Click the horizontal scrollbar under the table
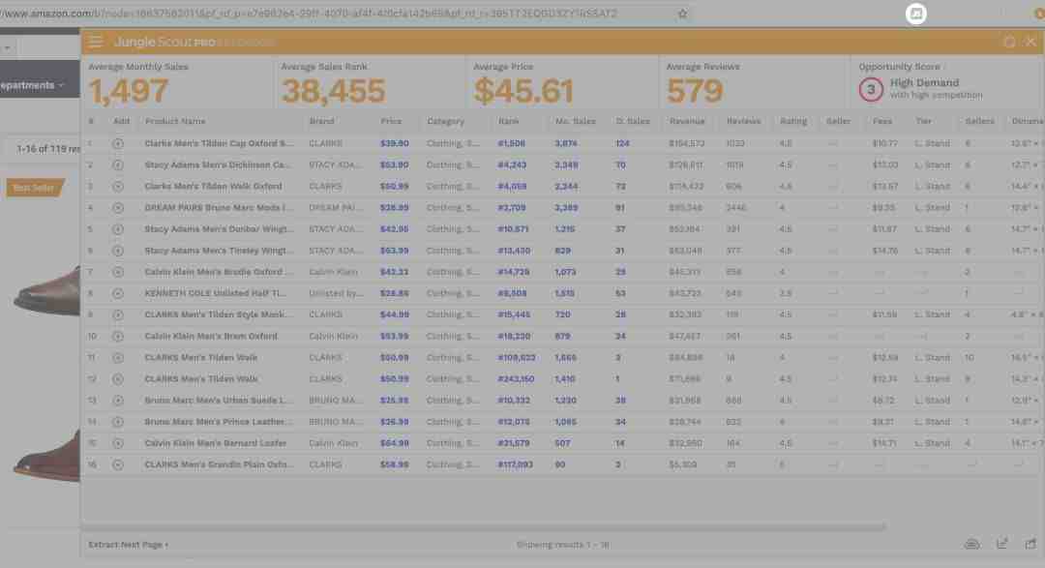Screen dimensions: 1045x568 [x=485, y=526]
